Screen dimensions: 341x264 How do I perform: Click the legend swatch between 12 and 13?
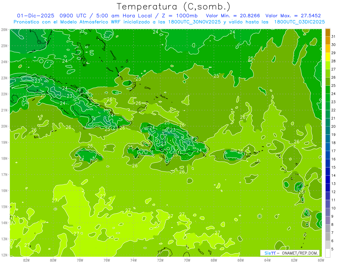[328, 188]
